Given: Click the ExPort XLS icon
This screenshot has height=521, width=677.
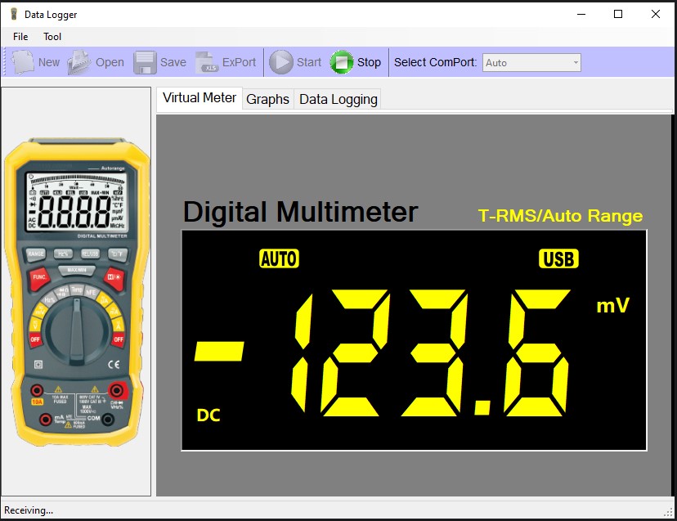Looking at the screenshot, I should click(206, 62).
